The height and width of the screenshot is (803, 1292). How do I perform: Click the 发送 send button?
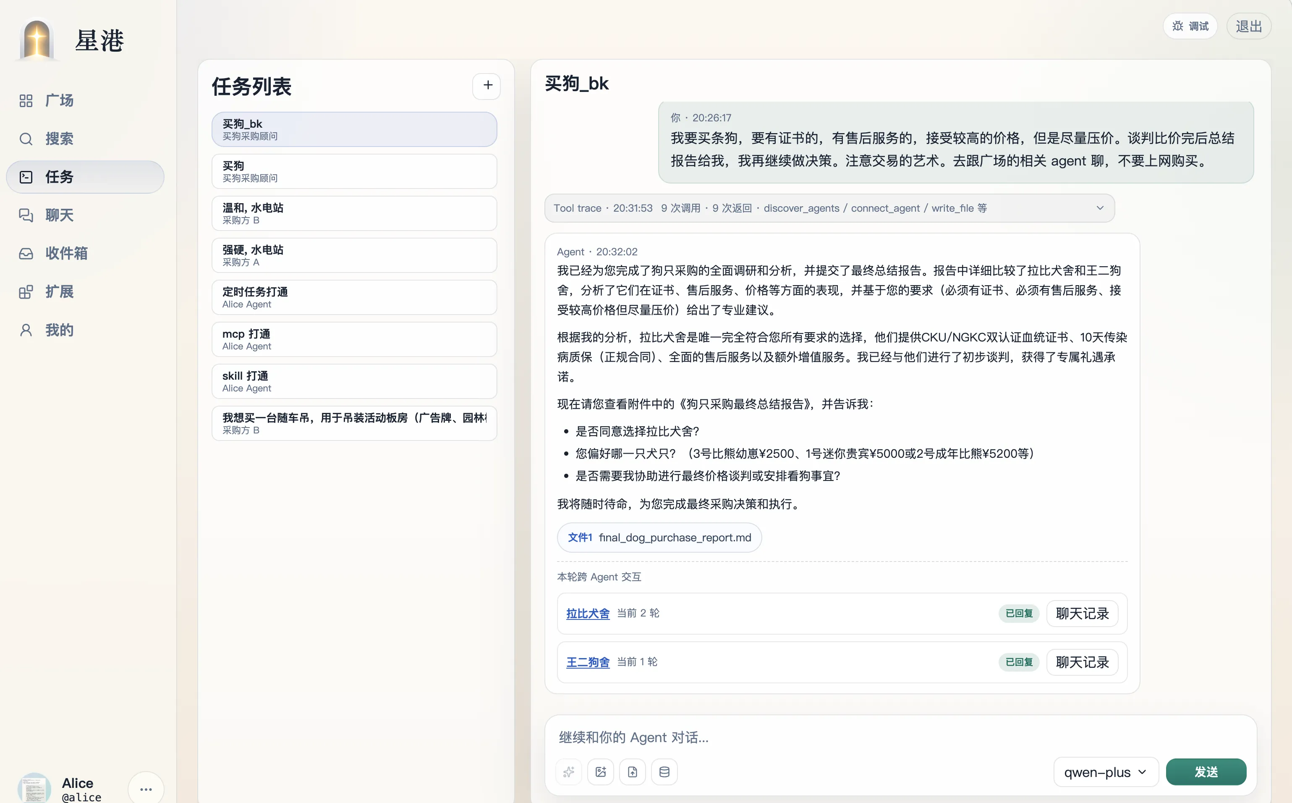pyautogui.click(x=1206, y=772)
